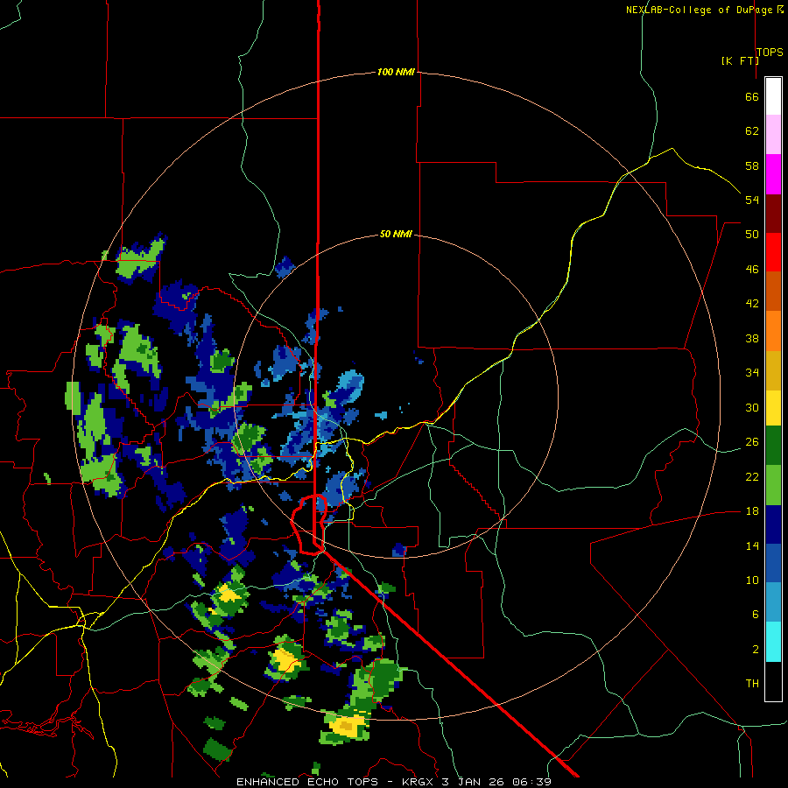Viewport: 788px width, 788px height.
Task: Click the dark orange legend swatch
Action: [773, 291]
